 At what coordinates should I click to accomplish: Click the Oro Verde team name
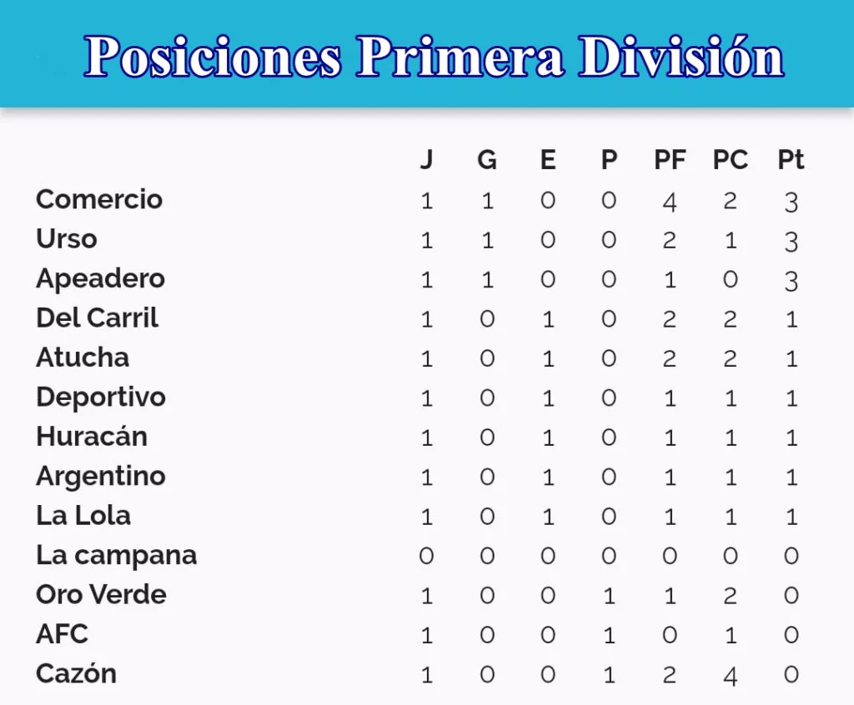tap(101, 594)
